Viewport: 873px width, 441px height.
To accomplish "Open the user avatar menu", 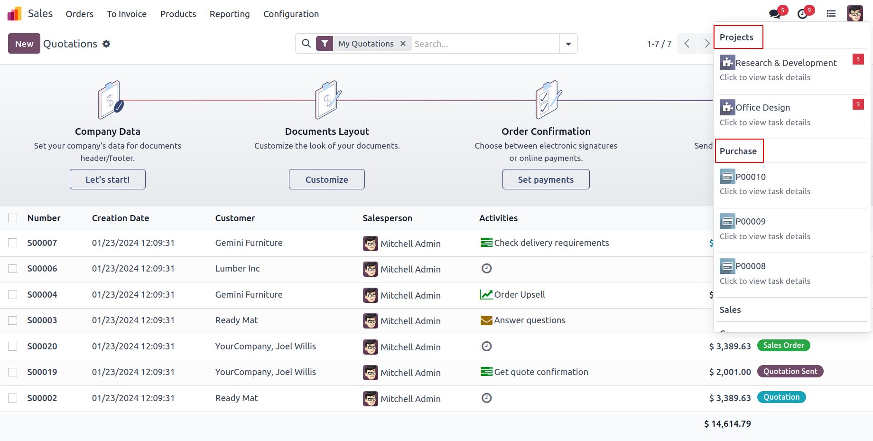I will click(x=854, y=14).
